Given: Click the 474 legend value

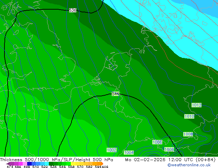Looking at the screenshot, I should (x=10, y=167).
